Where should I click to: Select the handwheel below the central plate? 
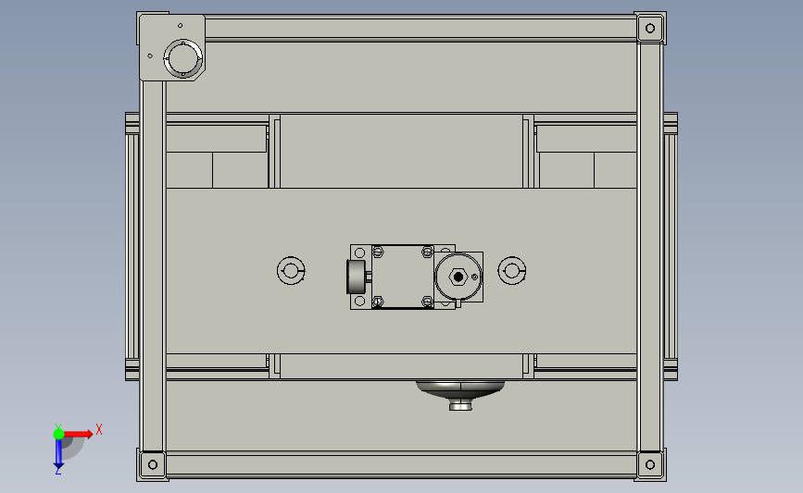click(x=460, y=395)
